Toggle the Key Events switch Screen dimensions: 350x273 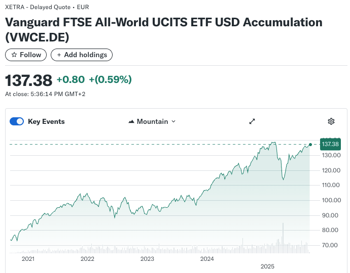coord(17,121)
